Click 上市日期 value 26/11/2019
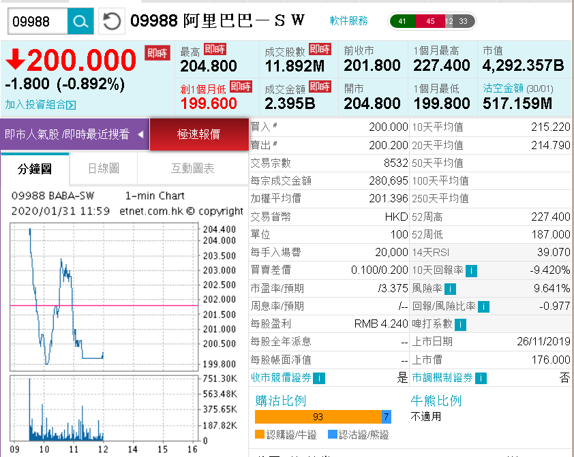The image size is (574, 457). (x=543, y=341)
